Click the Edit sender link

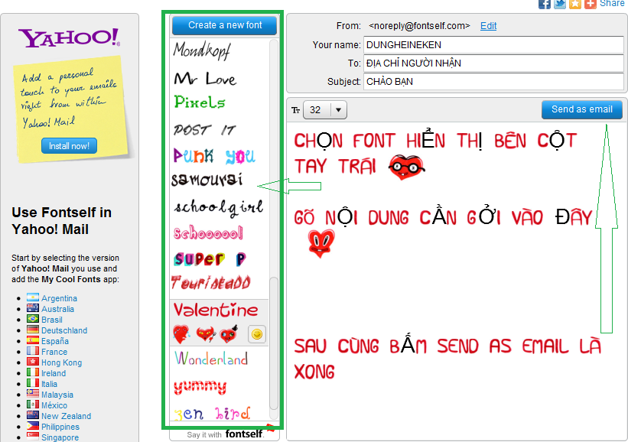pyautogui.click(x=488, y=26)
